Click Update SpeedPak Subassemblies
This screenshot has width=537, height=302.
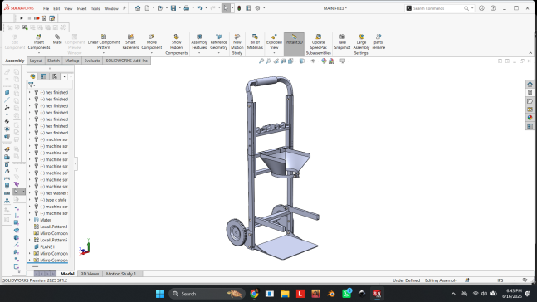pyautogui.click(x=318, y=44)
